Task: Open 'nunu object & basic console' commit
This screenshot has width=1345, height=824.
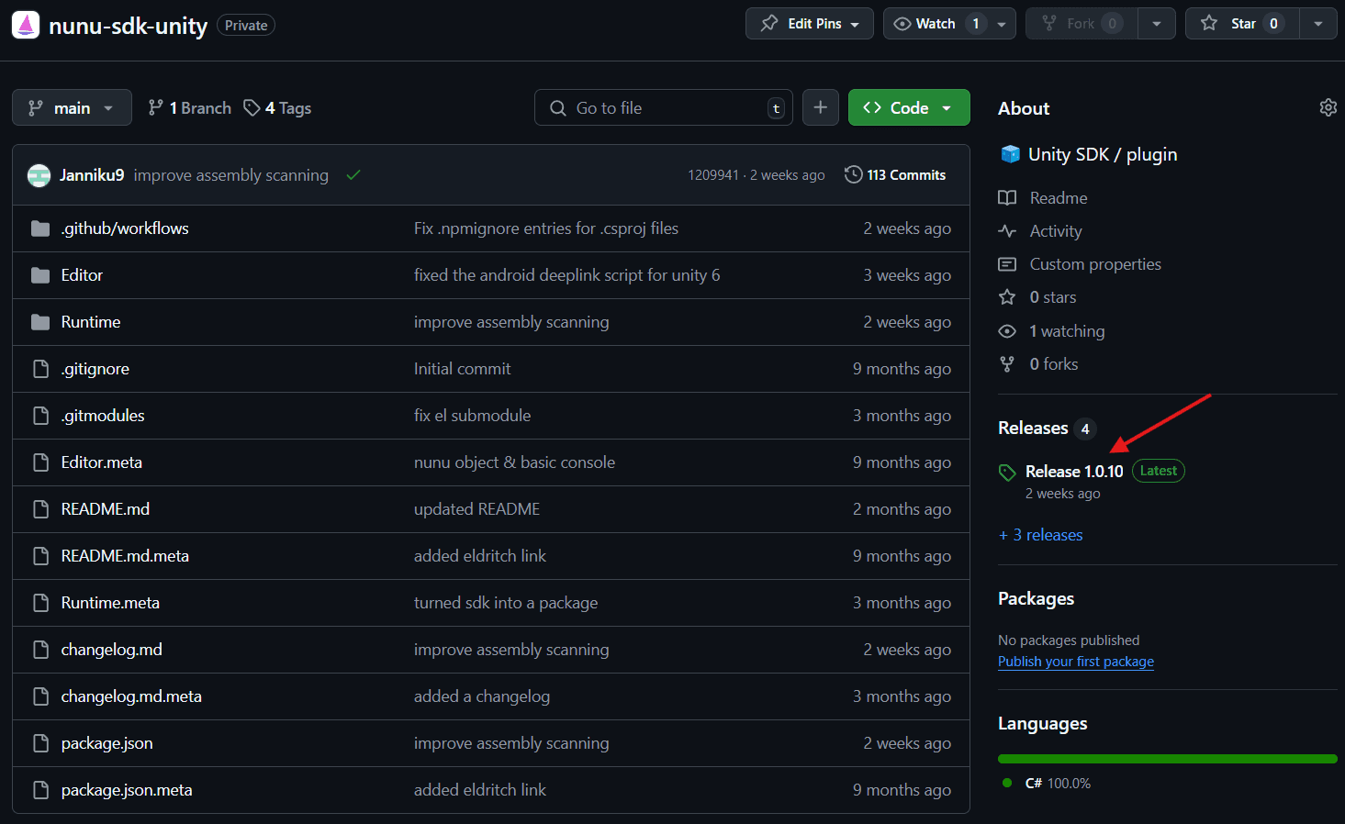Action: tap(514, 462)
